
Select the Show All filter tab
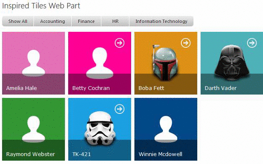(18, 21)
